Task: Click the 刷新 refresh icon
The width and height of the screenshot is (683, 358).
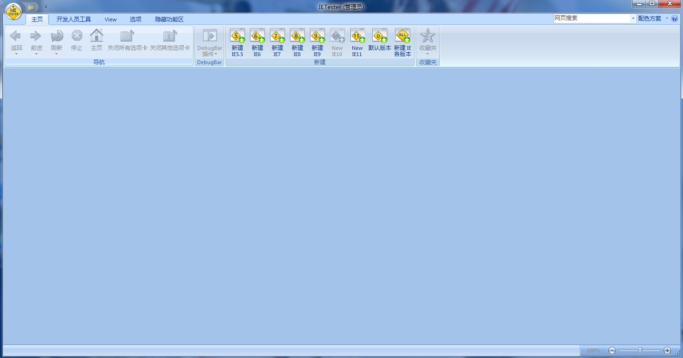Action: pyautogui.click(x=57, y=36)
